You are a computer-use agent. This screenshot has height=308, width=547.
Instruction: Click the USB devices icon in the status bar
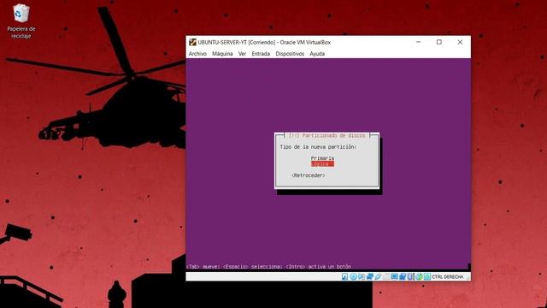tap(378, 276)
